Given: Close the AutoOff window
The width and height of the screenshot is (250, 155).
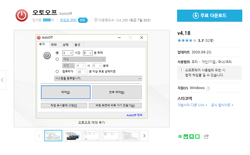Looking at the screenshot, I should click(x=142, y=38).
